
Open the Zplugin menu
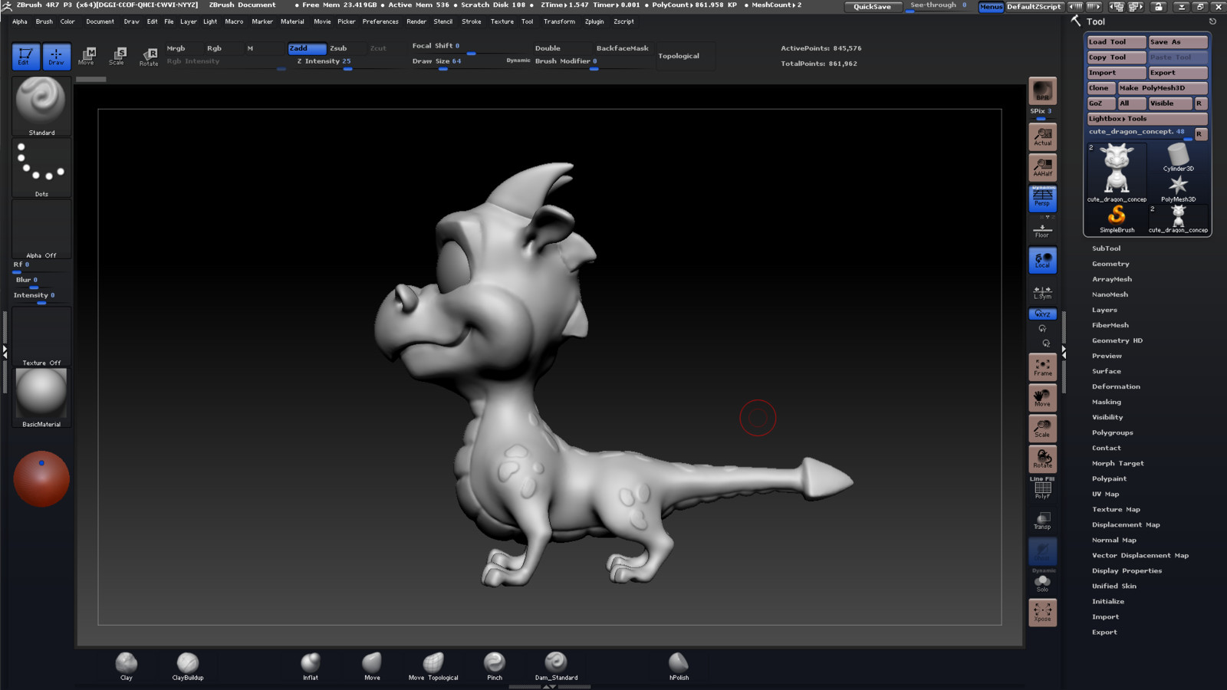(594, 21)
